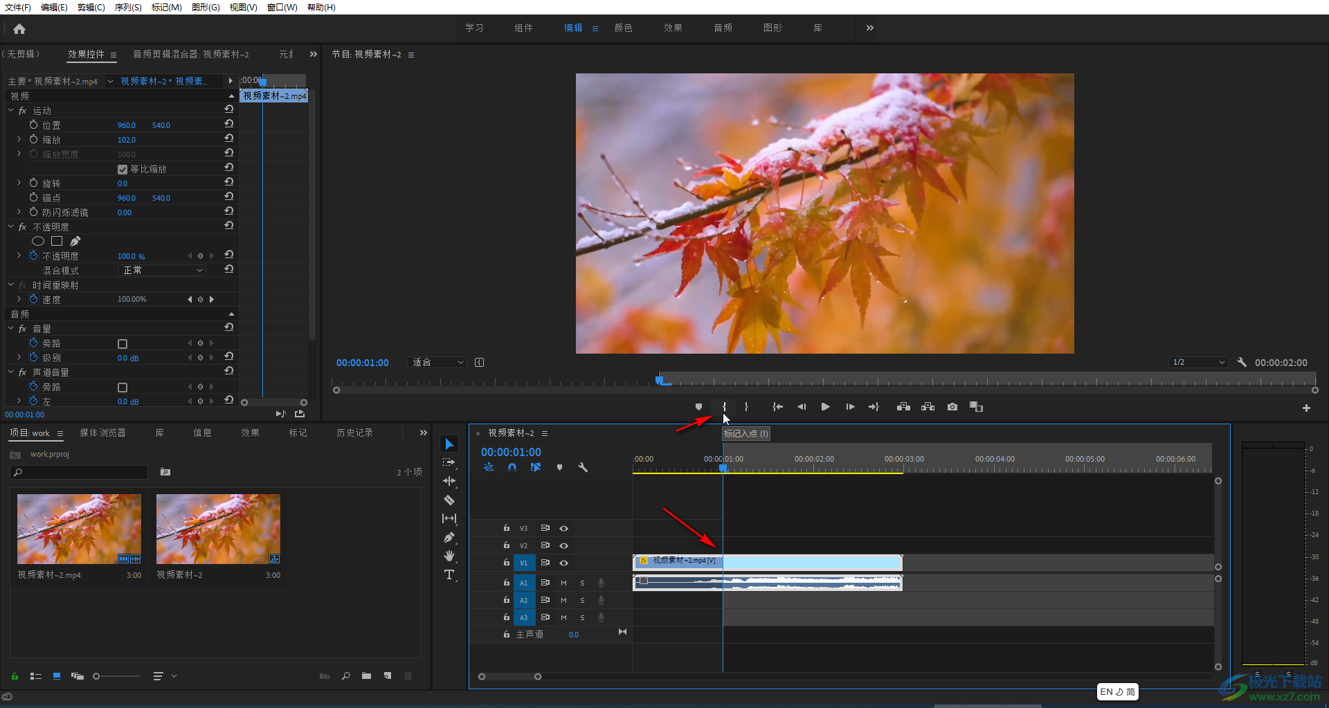1329x708 pixels.
Task: Toggle V3 track visibility eye
Action: (564, 528)
